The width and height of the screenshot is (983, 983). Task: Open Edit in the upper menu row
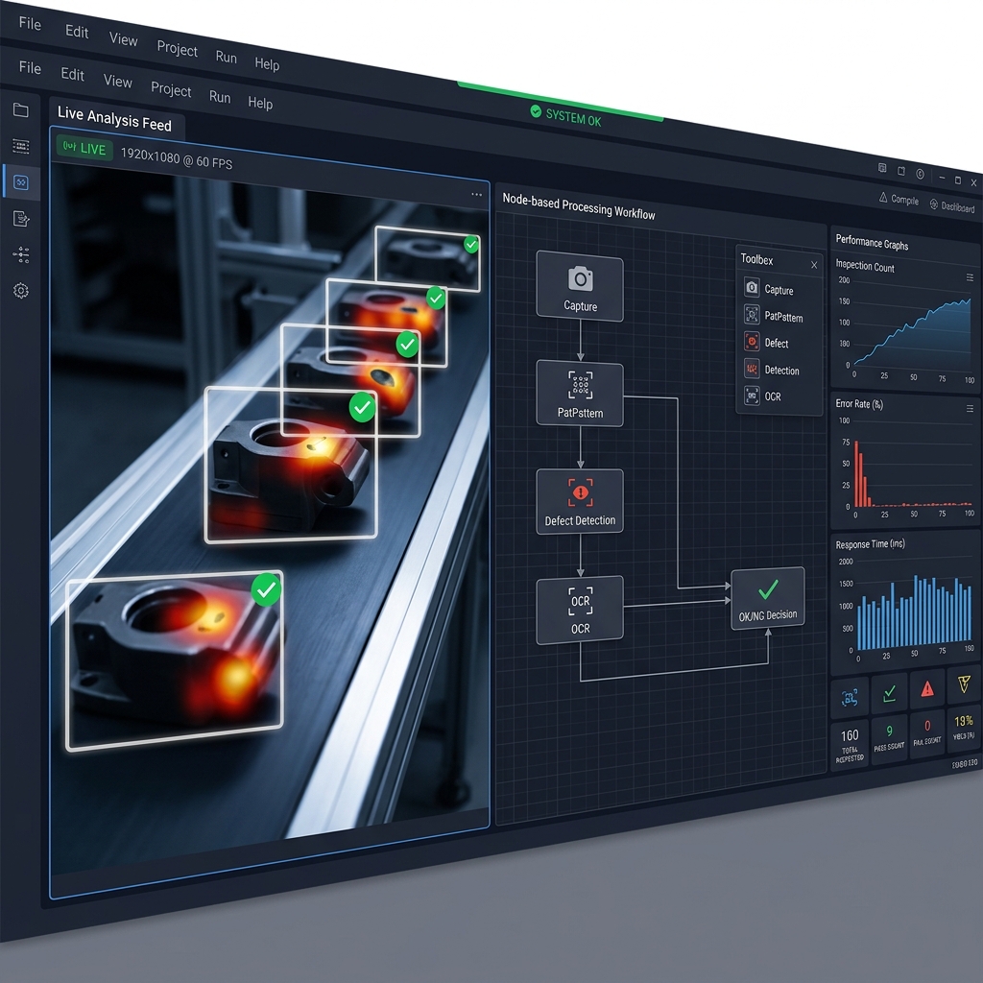(77, 32)
